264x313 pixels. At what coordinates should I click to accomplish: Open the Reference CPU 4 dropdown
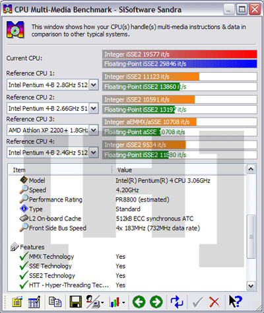[x=94, y=153]
